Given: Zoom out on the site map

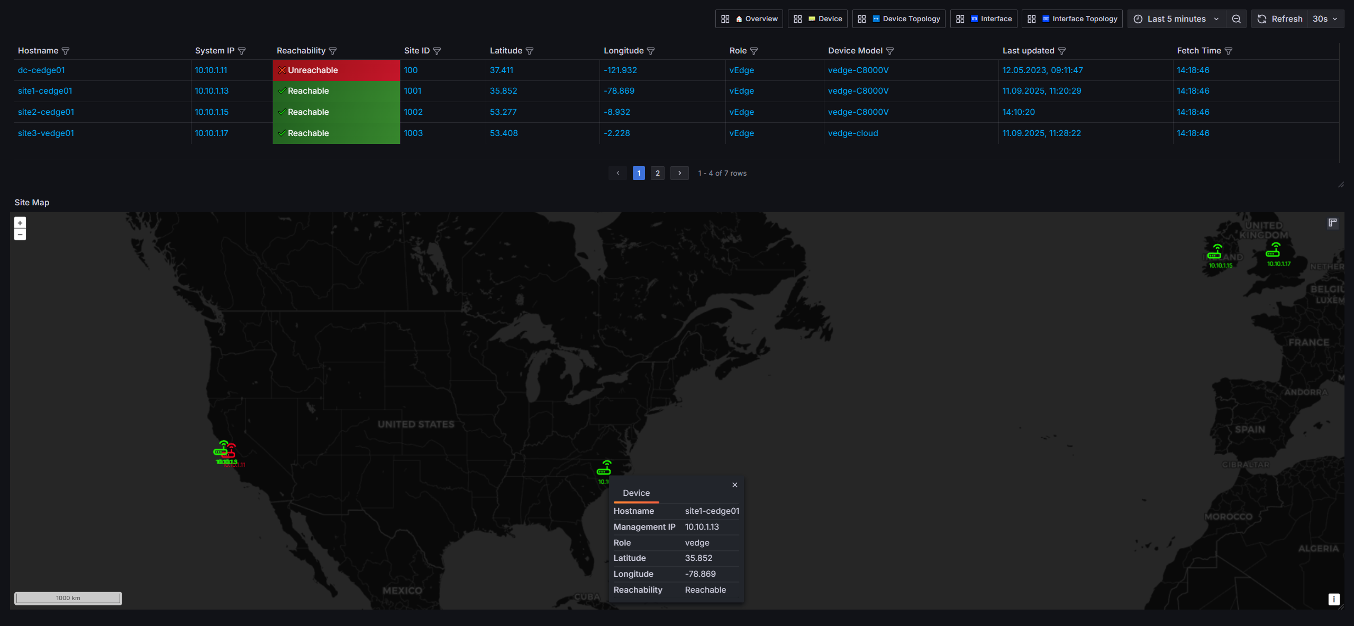Looking at the screenshot, I should (x=20, y=234).
